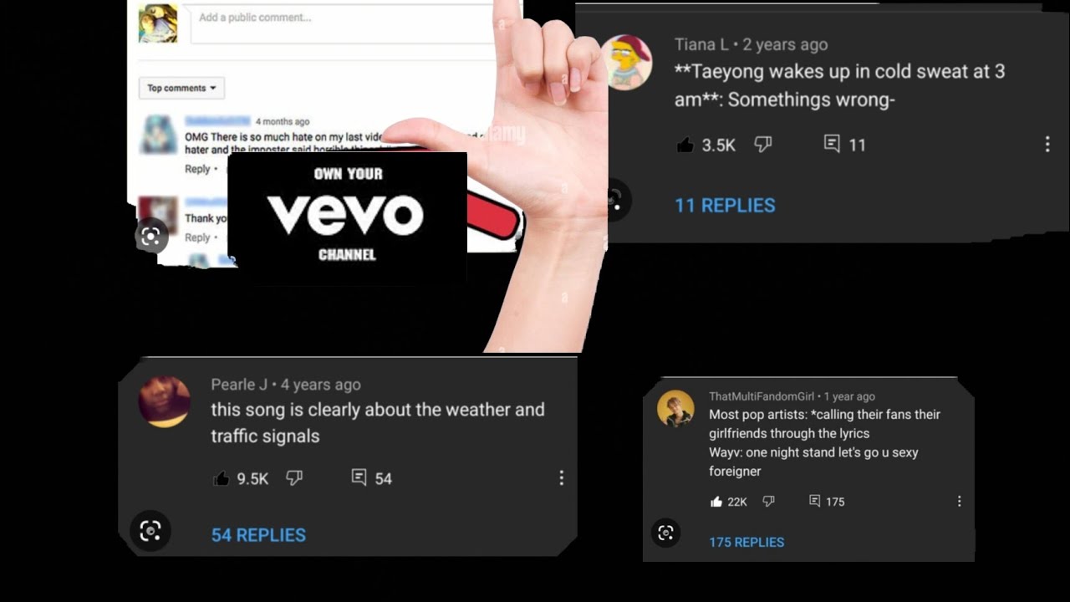Open more options on Pearle J's comment
The width and height of the screenshot is (1070, 602).
coord(561,478)
